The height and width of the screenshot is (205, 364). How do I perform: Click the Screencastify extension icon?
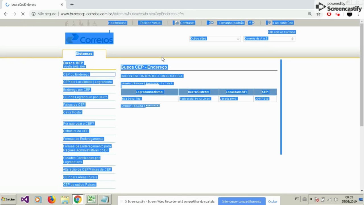pos(338,14)
